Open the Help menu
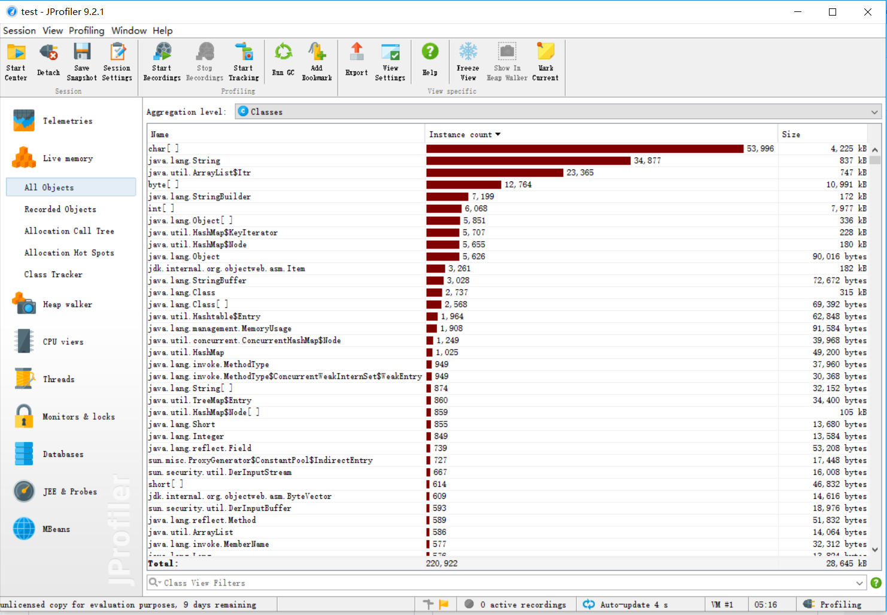The width and height of the screenshot is (887, 615). coord(162,31)
